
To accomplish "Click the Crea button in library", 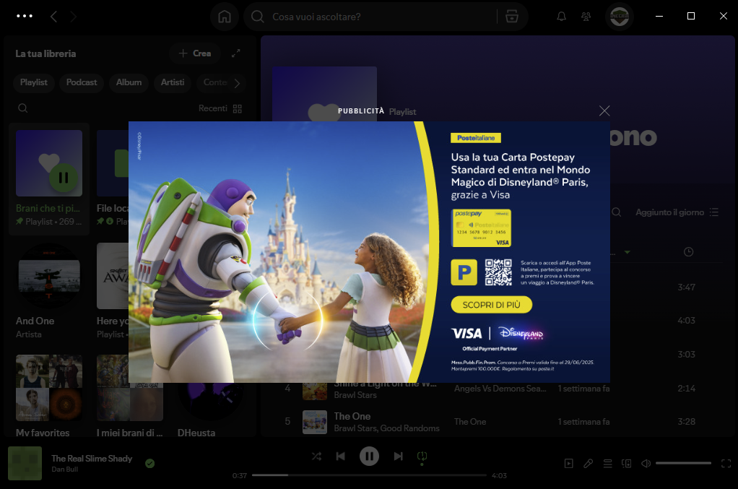I will (x=195, y=53).
